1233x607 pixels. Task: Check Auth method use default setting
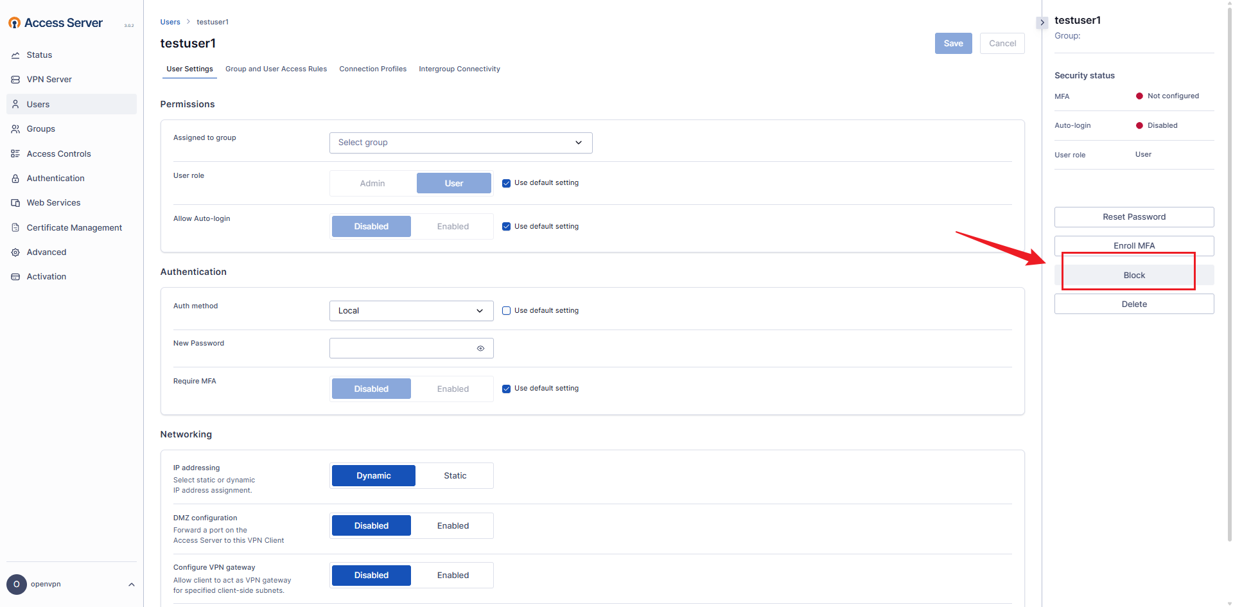click(x=506, y=311)
